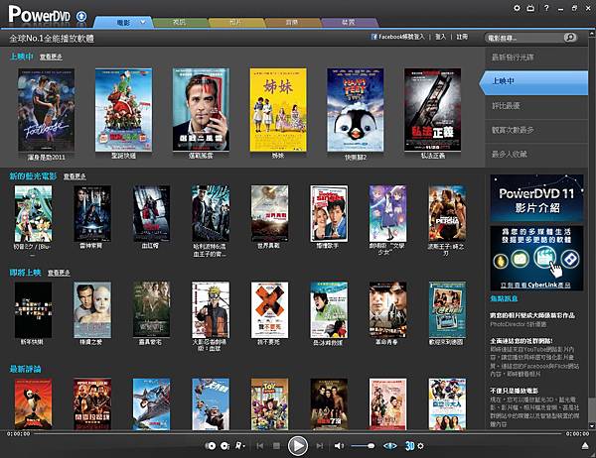The image size is (596, 458).
Task: Skip to previous chapter button
Action: tap(260, 446)
